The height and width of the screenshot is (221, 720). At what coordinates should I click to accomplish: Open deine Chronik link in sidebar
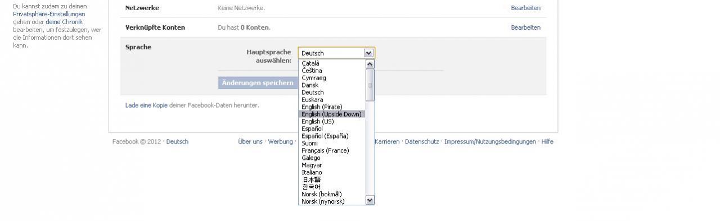point(64,22)
